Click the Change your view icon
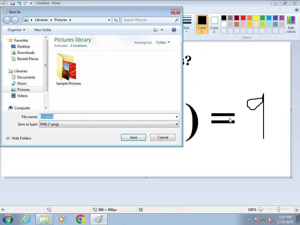This screenshot has width=300, height=225. pyautogui.click(x=156, y=30)
